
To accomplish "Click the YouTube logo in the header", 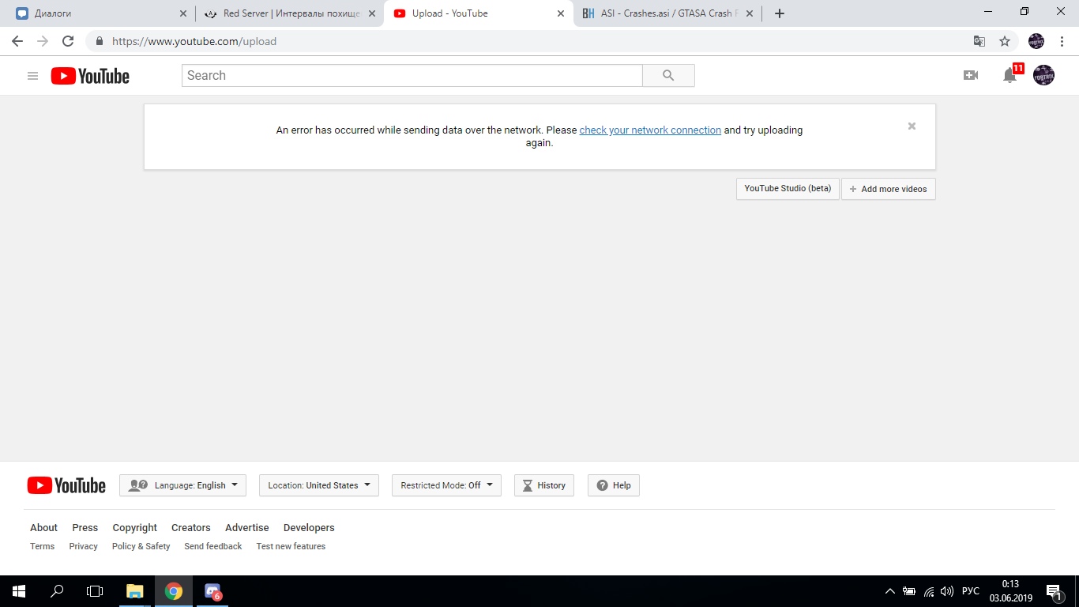I will (x=90, y=76).
